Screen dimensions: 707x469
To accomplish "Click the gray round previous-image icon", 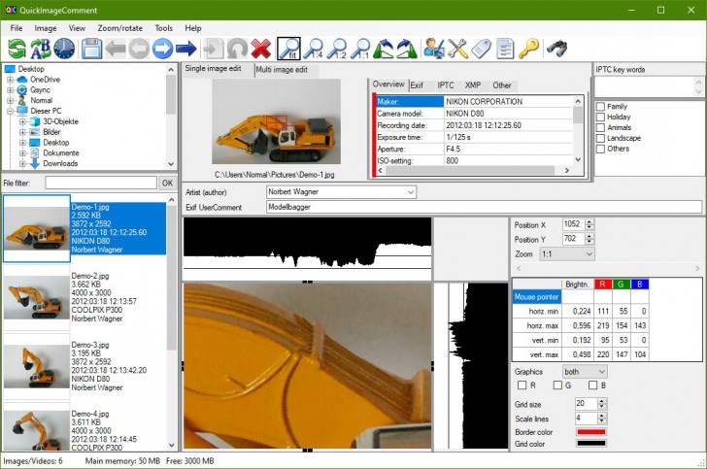I will click(x=139, y=49).
